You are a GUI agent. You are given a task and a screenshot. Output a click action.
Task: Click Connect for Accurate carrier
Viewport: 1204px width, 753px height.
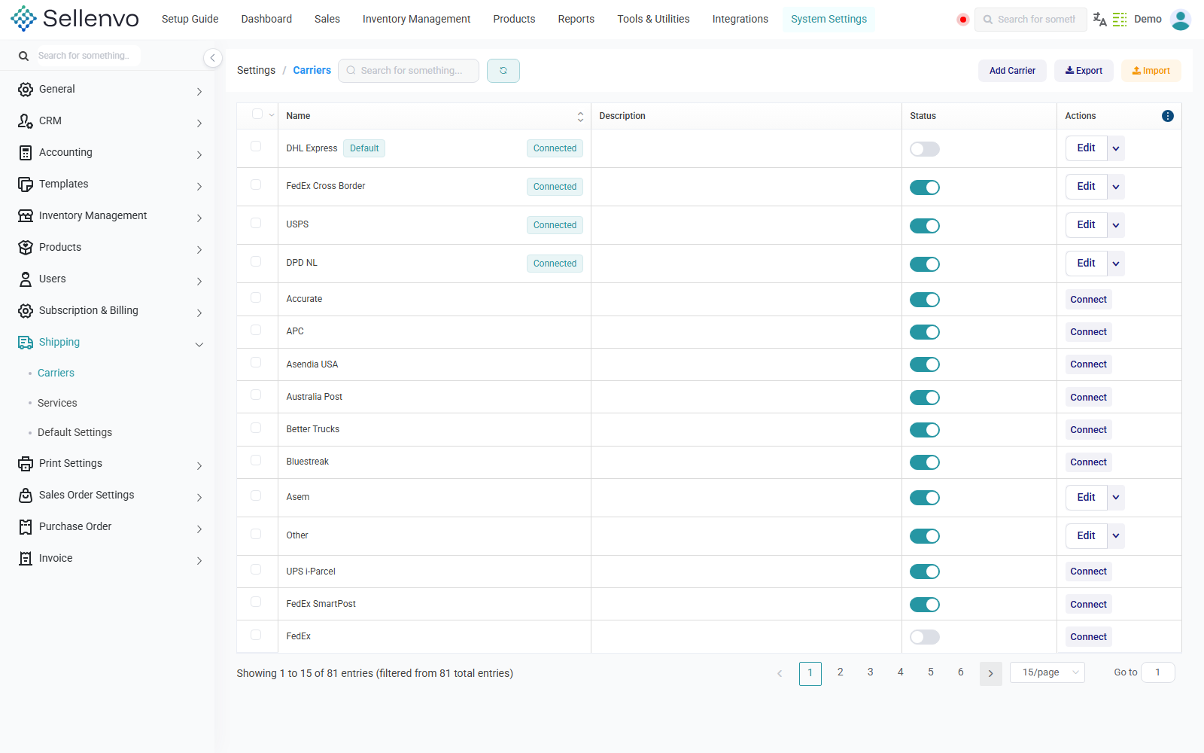[1088, 300]
